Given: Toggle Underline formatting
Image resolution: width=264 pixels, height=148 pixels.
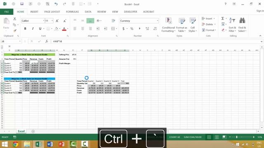Looking at the screenshot, I should tap(40, 29).
